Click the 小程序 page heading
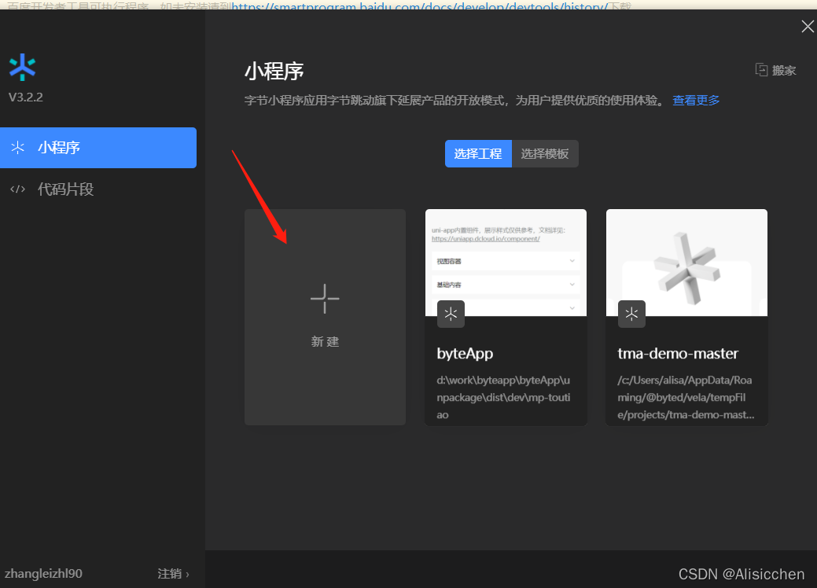This screenshot has width=817, height=588. (x=274, y=72)
